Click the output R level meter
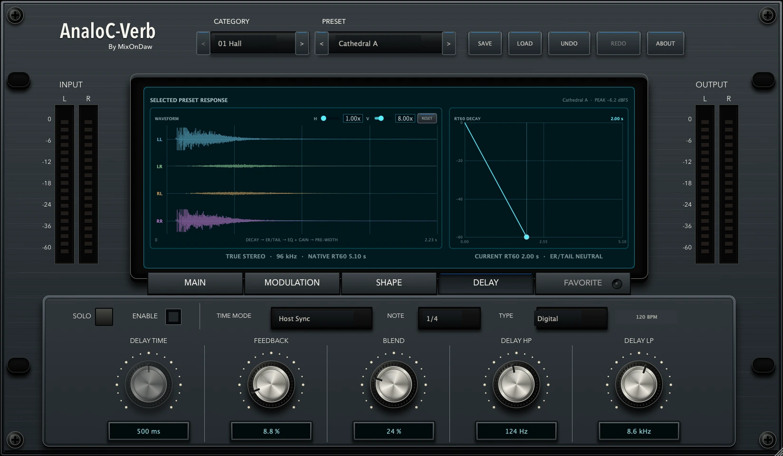 [x=729, y=184]
